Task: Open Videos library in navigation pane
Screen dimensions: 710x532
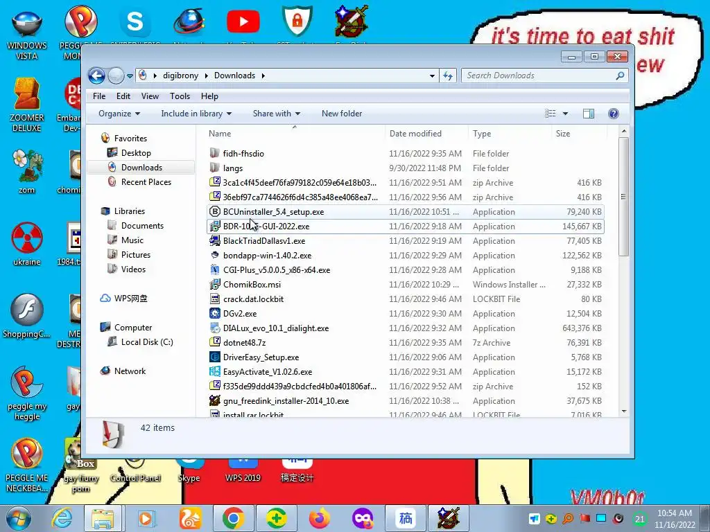Action: (133, 269)
